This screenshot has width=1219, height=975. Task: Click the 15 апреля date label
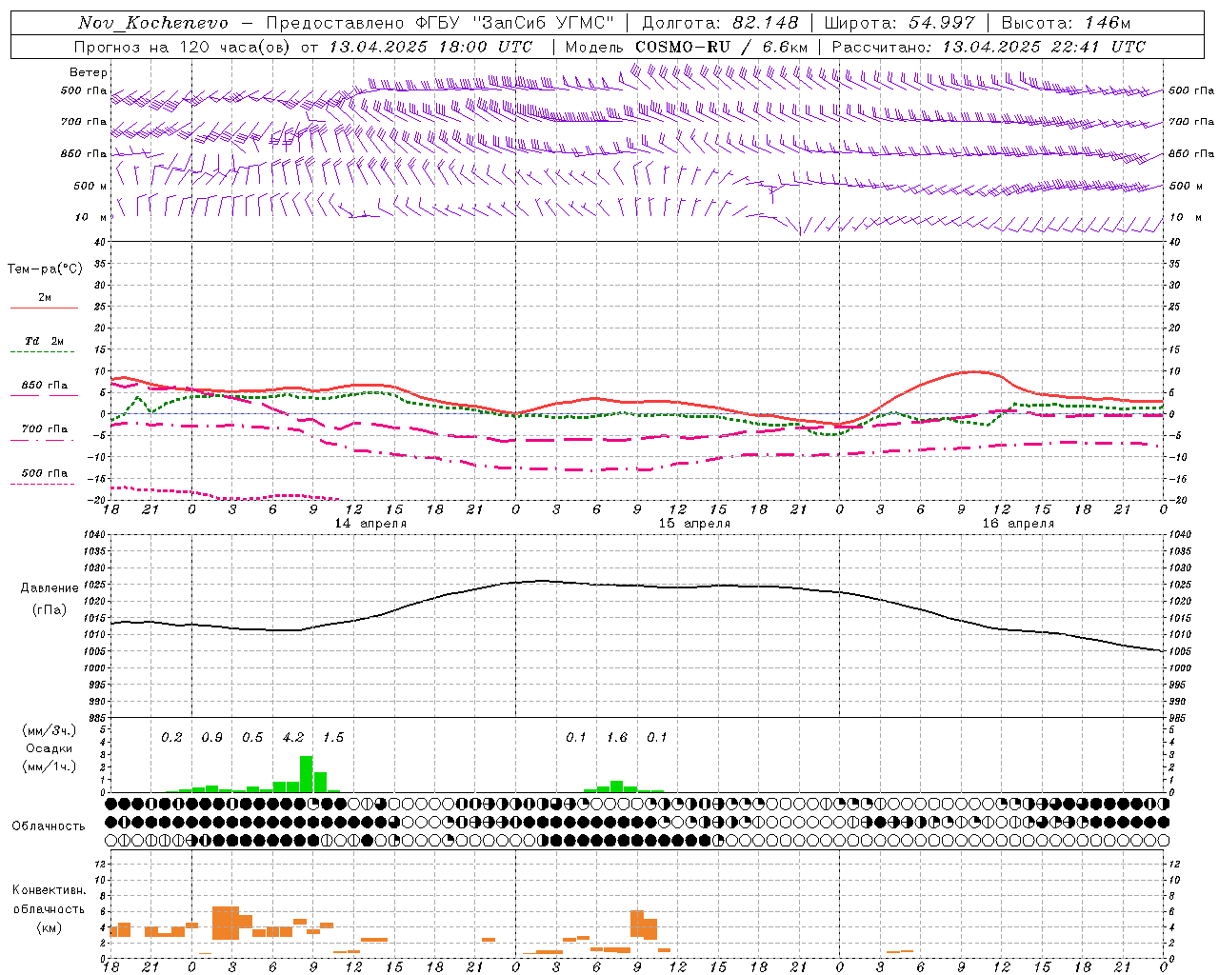point(694,524)
